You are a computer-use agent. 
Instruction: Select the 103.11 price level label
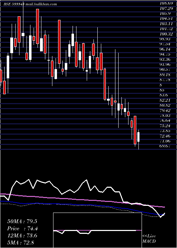166,24
